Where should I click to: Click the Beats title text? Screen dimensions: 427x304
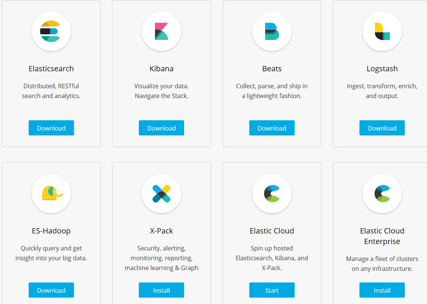click(272, 69)
